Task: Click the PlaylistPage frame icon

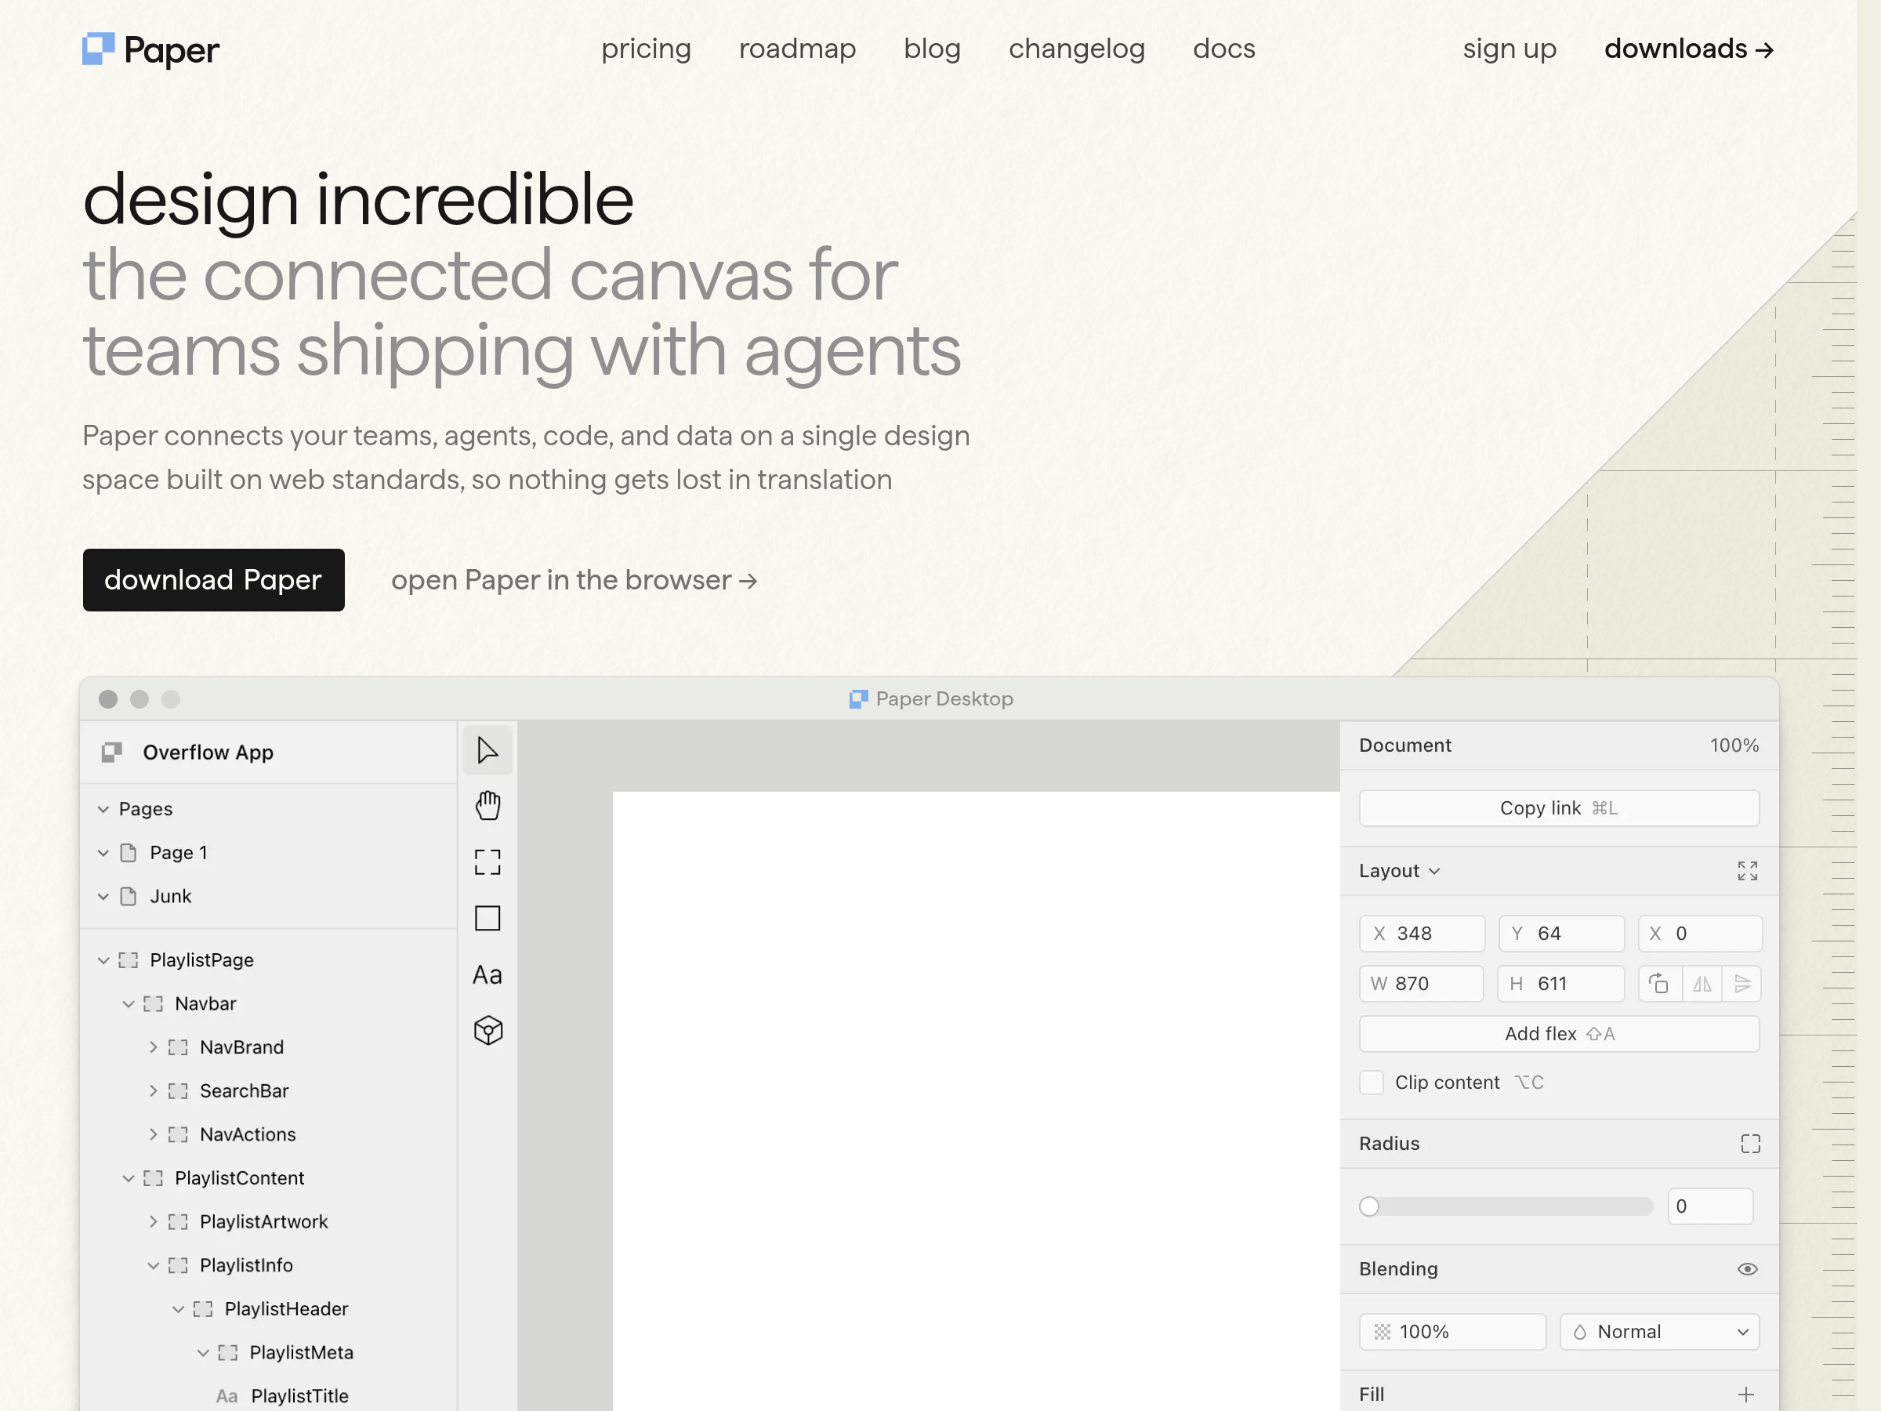Action: click(129, 959)
